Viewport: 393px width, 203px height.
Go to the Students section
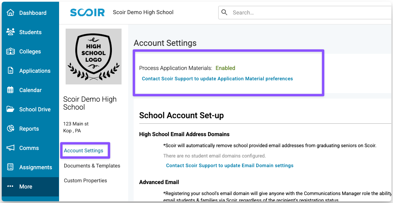pos(30,32)
